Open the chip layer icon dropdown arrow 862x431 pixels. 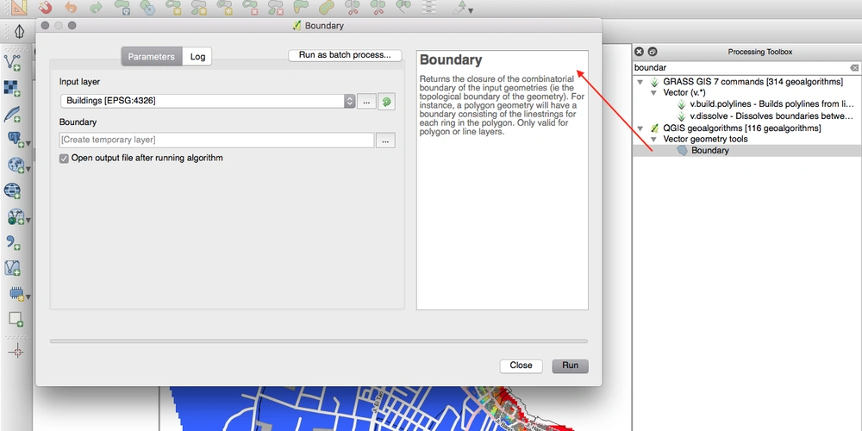tap(28, 297)
